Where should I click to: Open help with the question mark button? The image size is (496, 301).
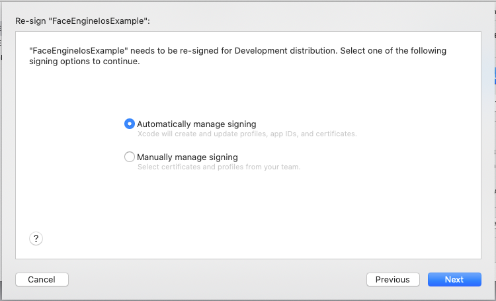[x=36, y=239]
